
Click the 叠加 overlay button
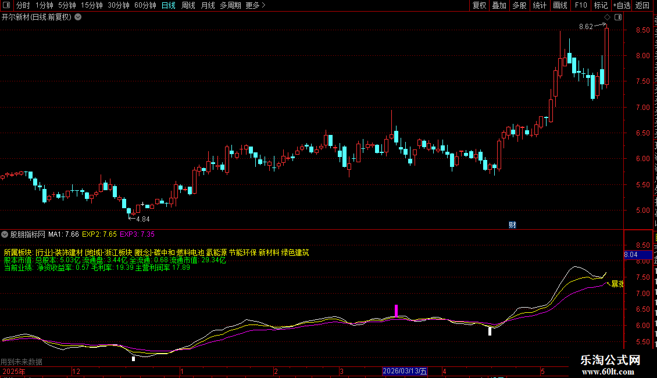(499, 5)
